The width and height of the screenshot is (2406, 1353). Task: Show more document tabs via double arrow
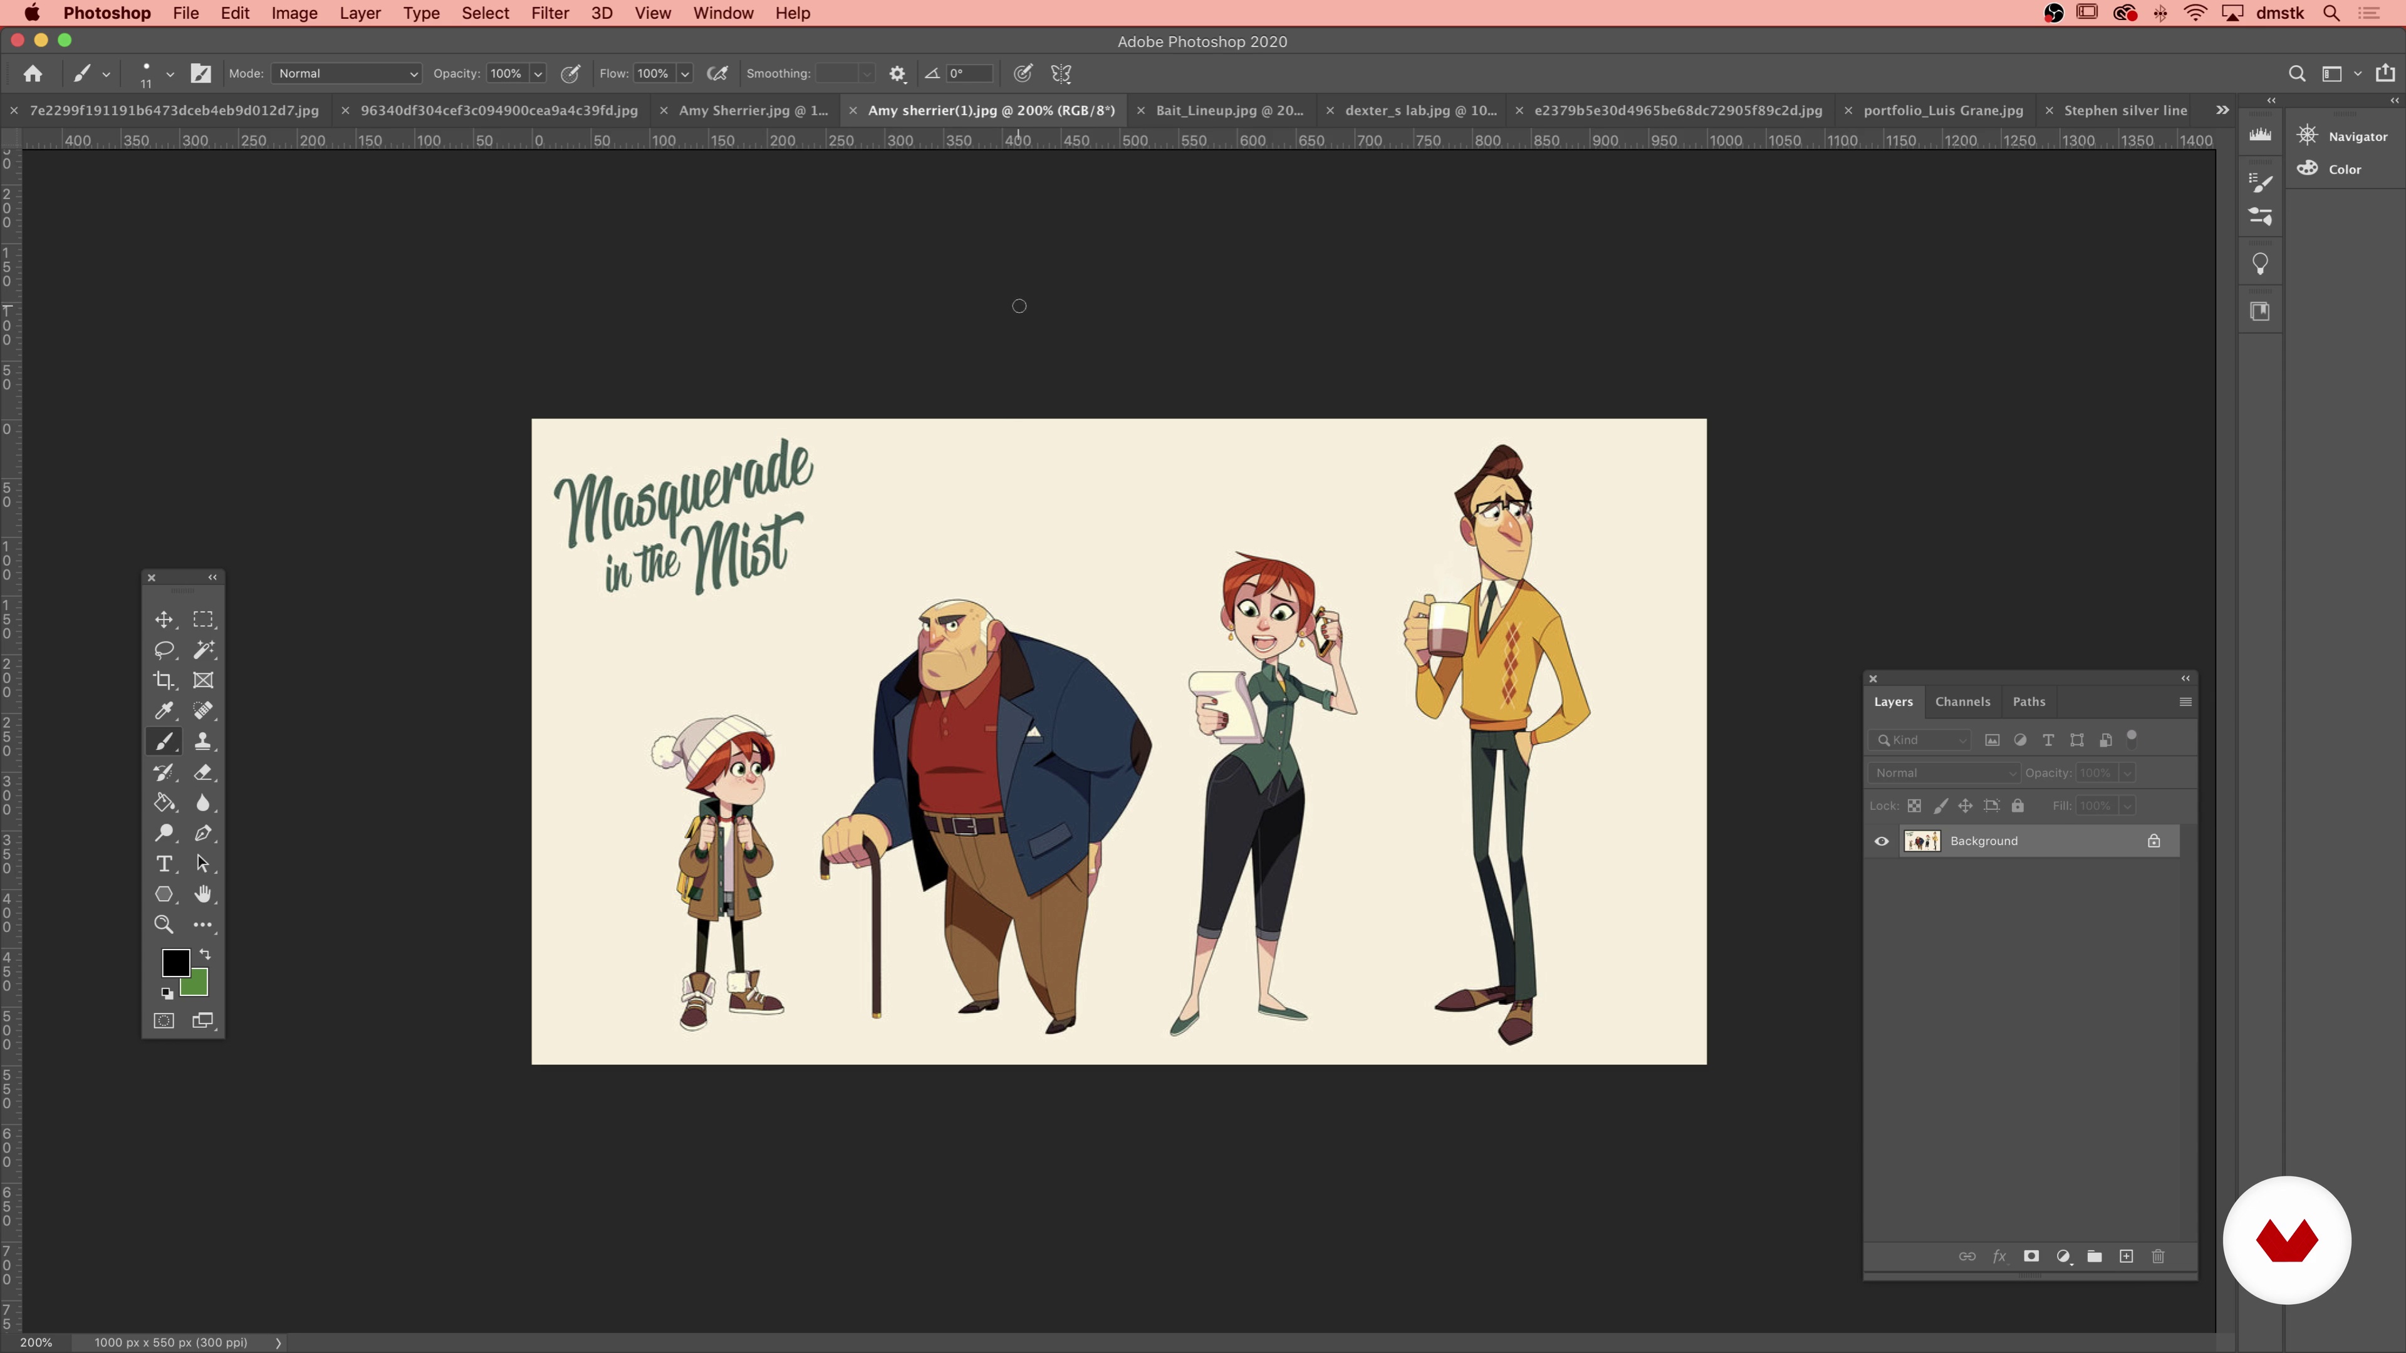click(2223, 110)
